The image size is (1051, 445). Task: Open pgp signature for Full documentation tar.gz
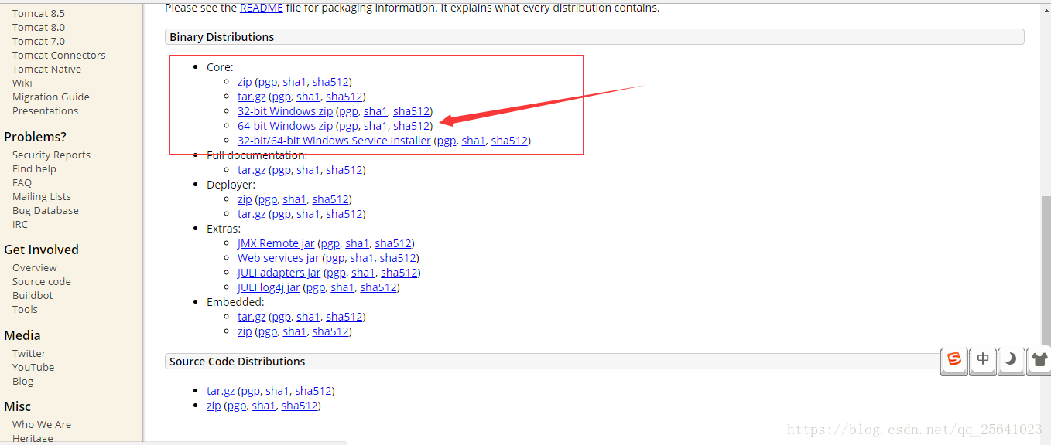[281, 170]
